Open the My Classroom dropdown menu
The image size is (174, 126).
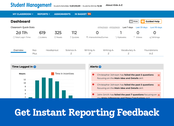[x=23, y=14]
